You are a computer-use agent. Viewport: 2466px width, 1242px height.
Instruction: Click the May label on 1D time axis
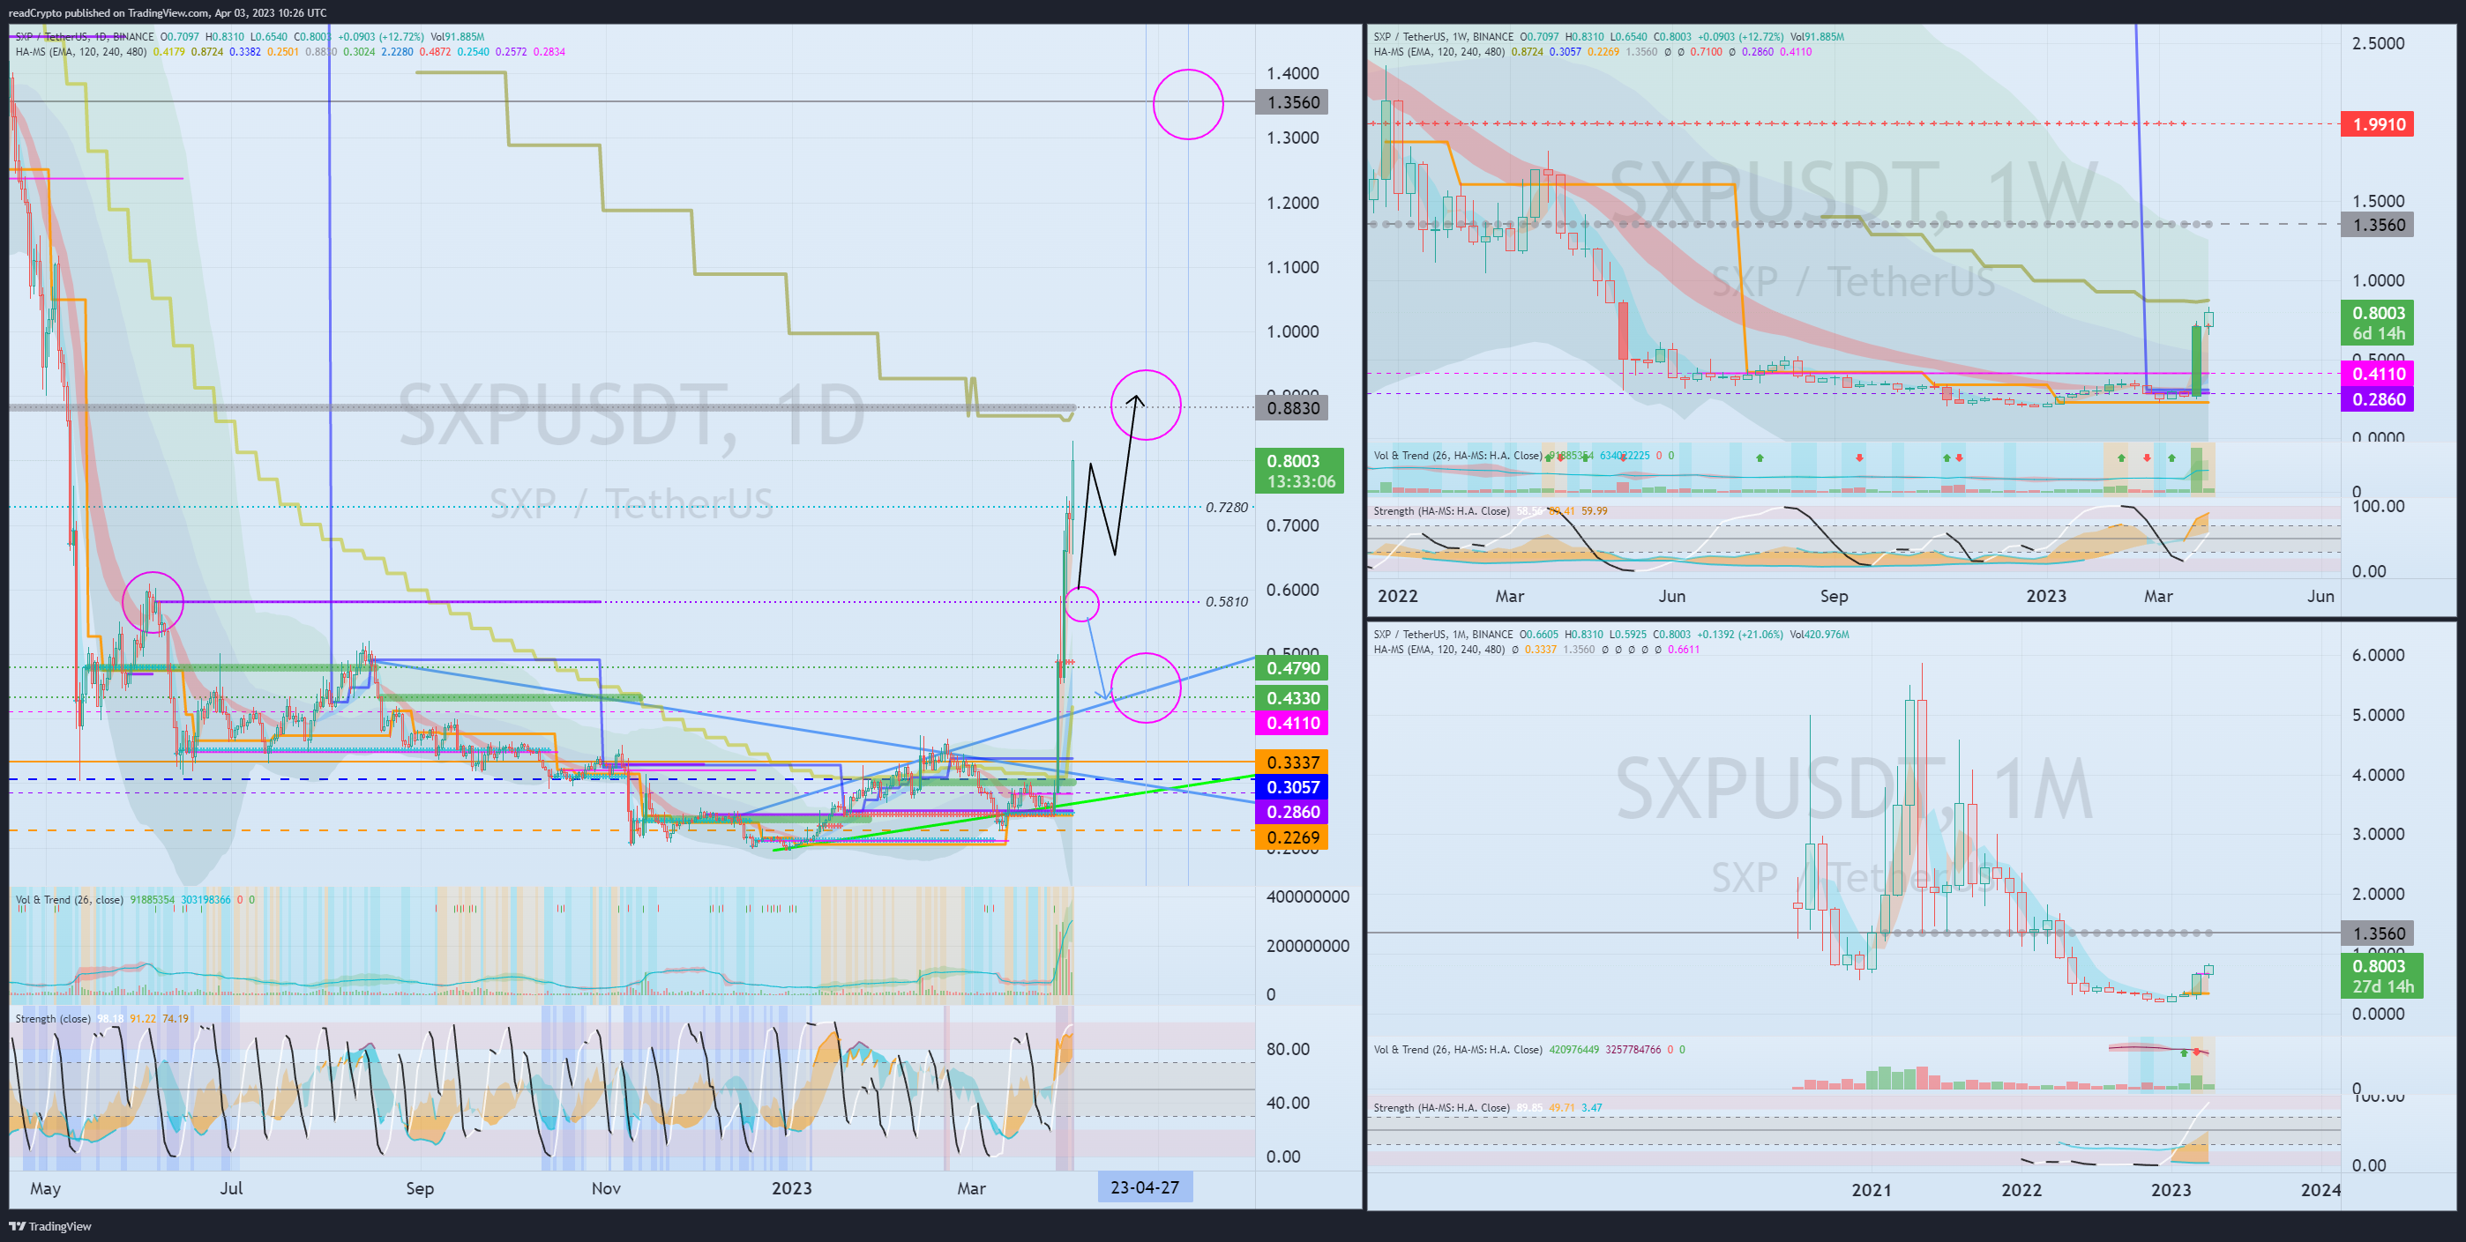point(45,1188)
